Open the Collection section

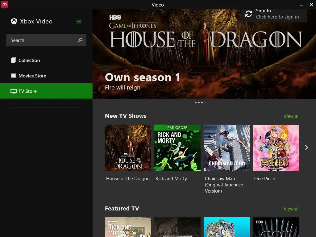(46, 60)
